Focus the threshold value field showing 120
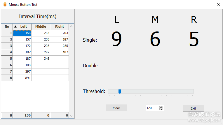The image size is (223, 125). click(x=152, y=108)
